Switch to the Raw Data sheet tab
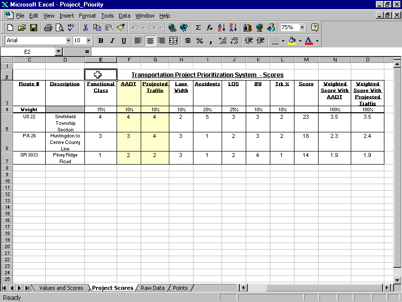The height and width of the screenshot is (302, 402). point(152,288)
